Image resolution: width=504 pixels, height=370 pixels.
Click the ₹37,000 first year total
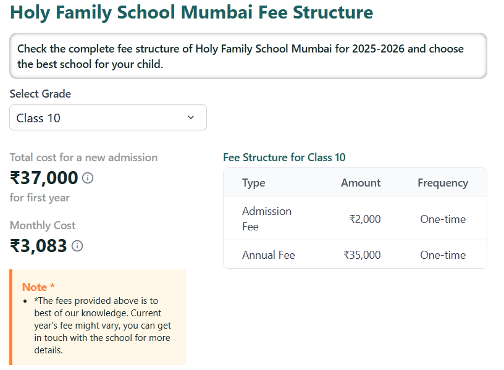click(42, 177)
